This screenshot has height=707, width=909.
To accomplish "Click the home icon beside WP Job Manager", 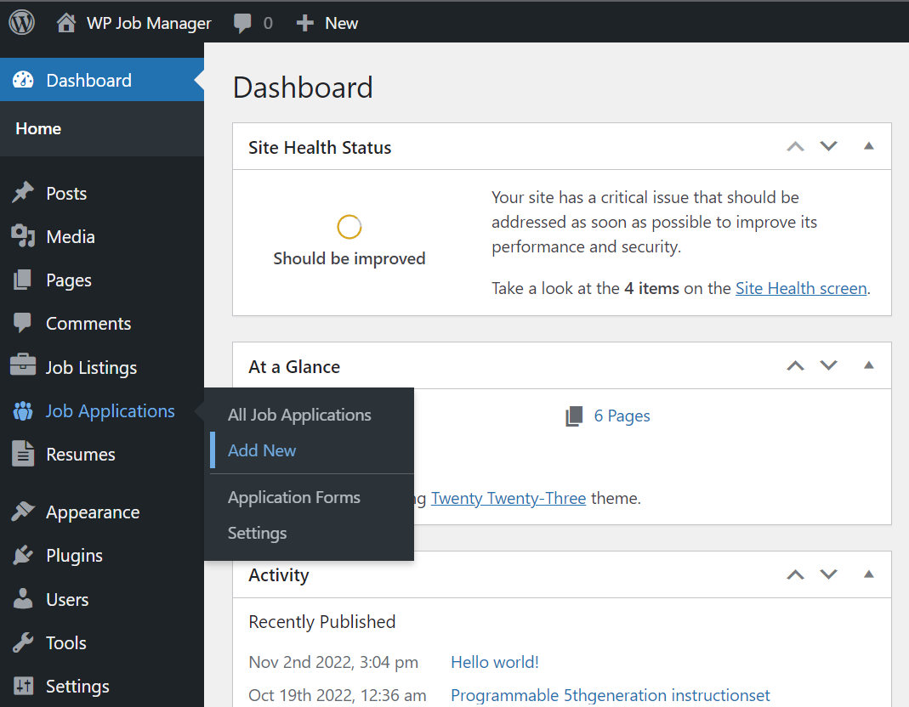I will pos(66,23).
